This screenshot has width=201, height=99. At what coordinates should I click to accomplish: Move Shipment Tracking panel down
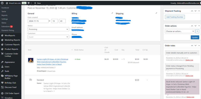[195, 11]
